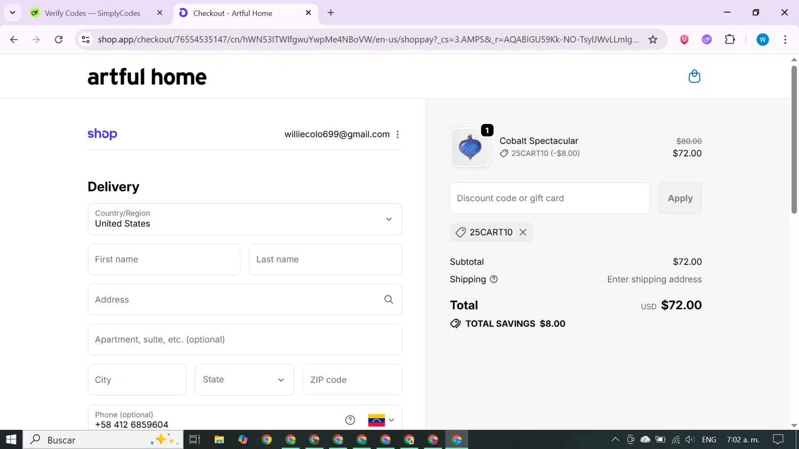799x449 pixels.
Task: Open Chrome three-dot menu
Action: pos(785,39)
